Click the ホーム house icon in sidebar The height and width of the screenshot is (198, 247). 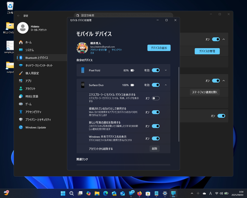click(21, 42)
